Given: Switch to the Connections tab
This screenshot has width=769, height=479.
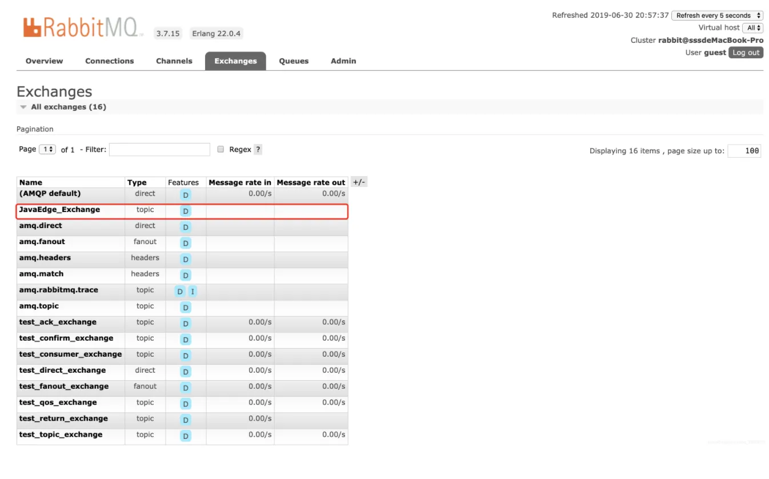Looking at the screenshot, I should [x=110, y=61].
